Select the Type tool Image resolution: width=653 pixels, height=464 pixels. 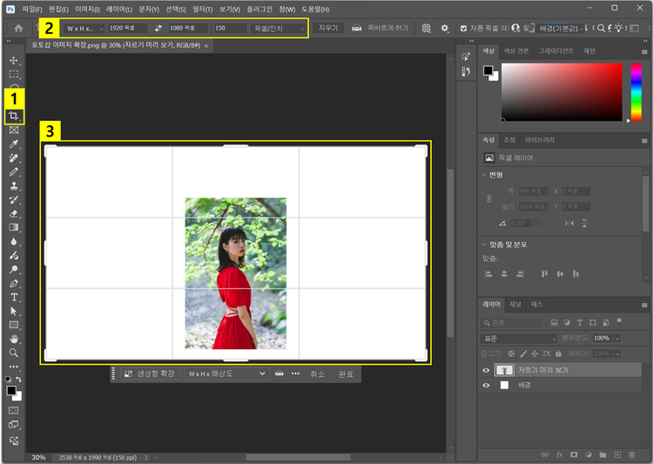coord(14,297)
